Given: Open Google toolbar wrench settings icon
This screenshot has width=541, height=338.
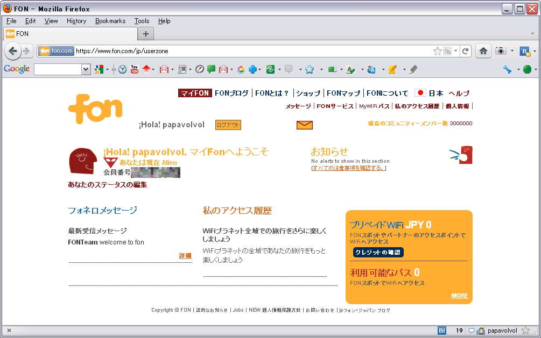Looking at the screenshot, I should [x=507, y=69].
